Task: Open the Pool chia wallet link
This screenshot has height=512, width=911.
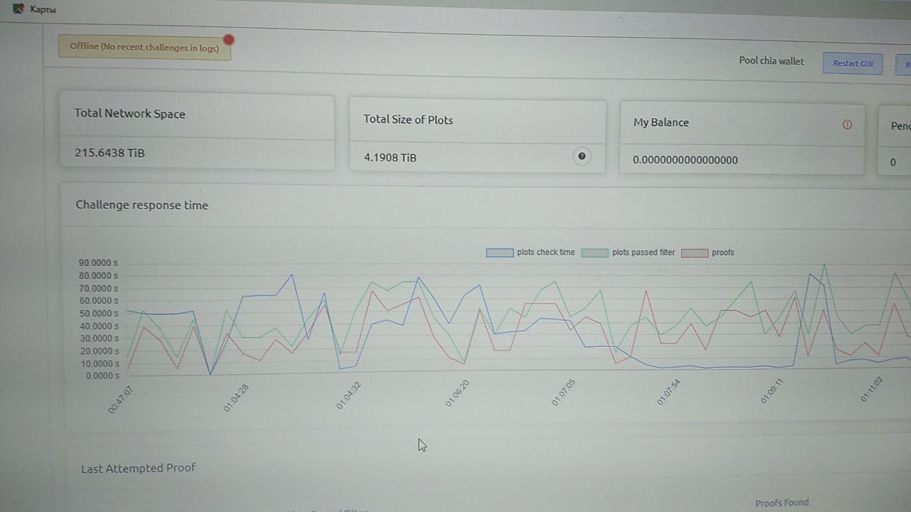Action: pos(772,60)
